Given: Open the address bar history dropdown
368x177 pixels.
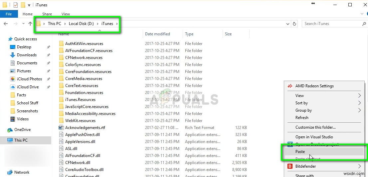Looking at the screenshot, I should pyautogui.click(x=288, y=24).
